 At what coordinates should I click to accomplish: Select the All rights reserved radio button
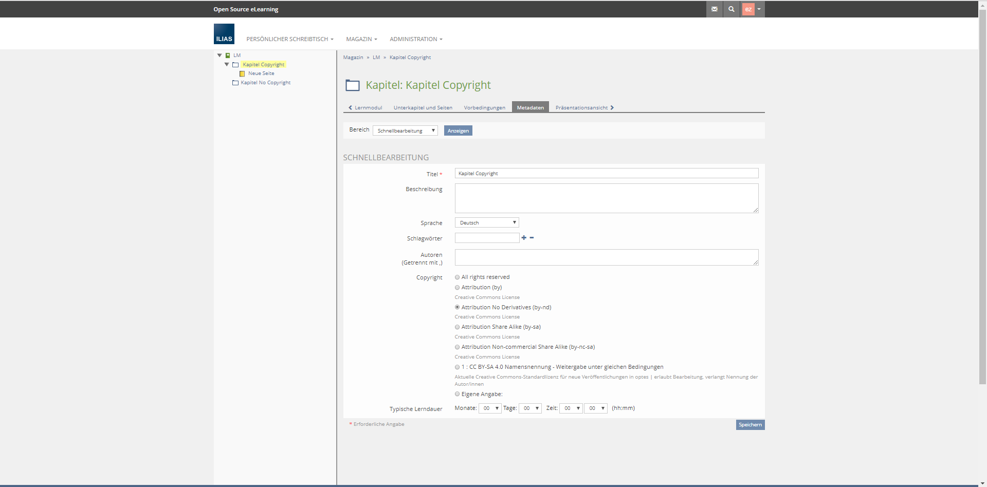click(457, 277)
